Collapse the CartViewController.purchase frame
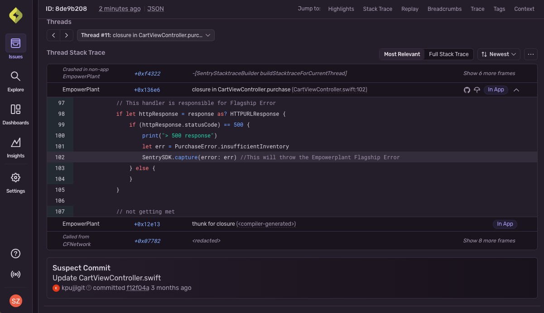This screenshot has width=544, height=313. tap(517, 90)
